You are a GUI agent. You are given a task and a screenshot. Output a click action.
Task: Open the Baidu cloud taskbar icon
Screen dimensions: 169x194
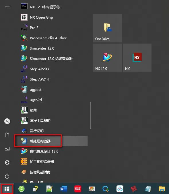(x=120, y=189)
